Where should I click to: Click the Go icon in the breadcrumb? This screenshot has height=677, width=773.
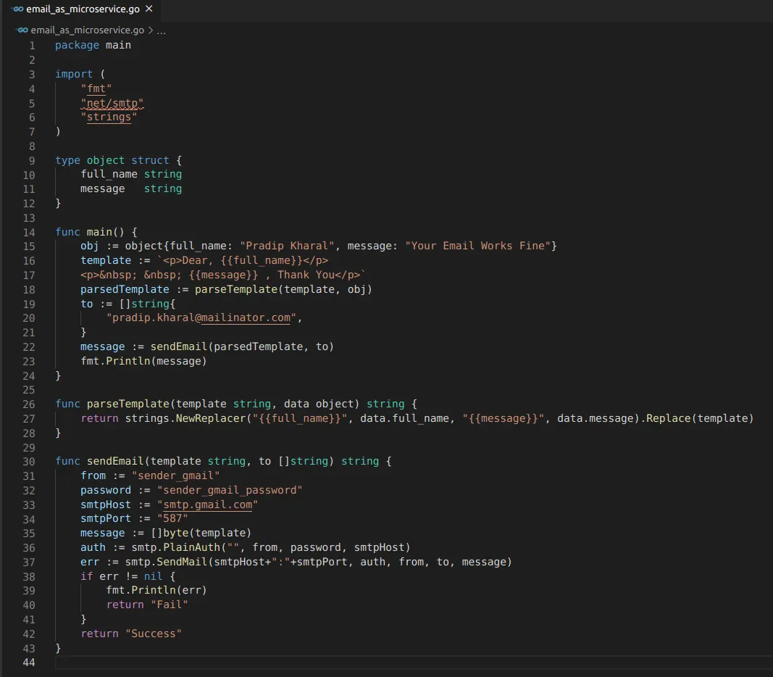(x=22, y=30)
